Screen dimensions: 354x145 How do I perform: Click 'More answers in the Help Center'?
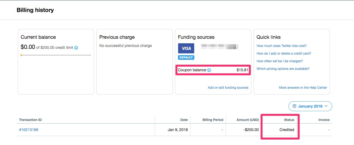pyautogui.click(x=303, y=88)
